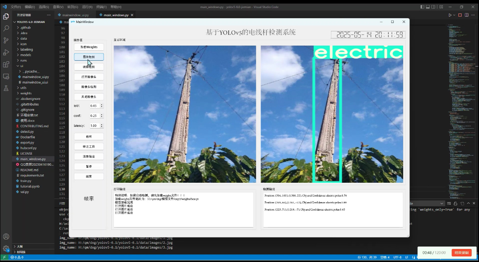The height and width of the screenshot is (262, 479).
Task: Open the Search view in activity bar
Action: coord(6,29)
